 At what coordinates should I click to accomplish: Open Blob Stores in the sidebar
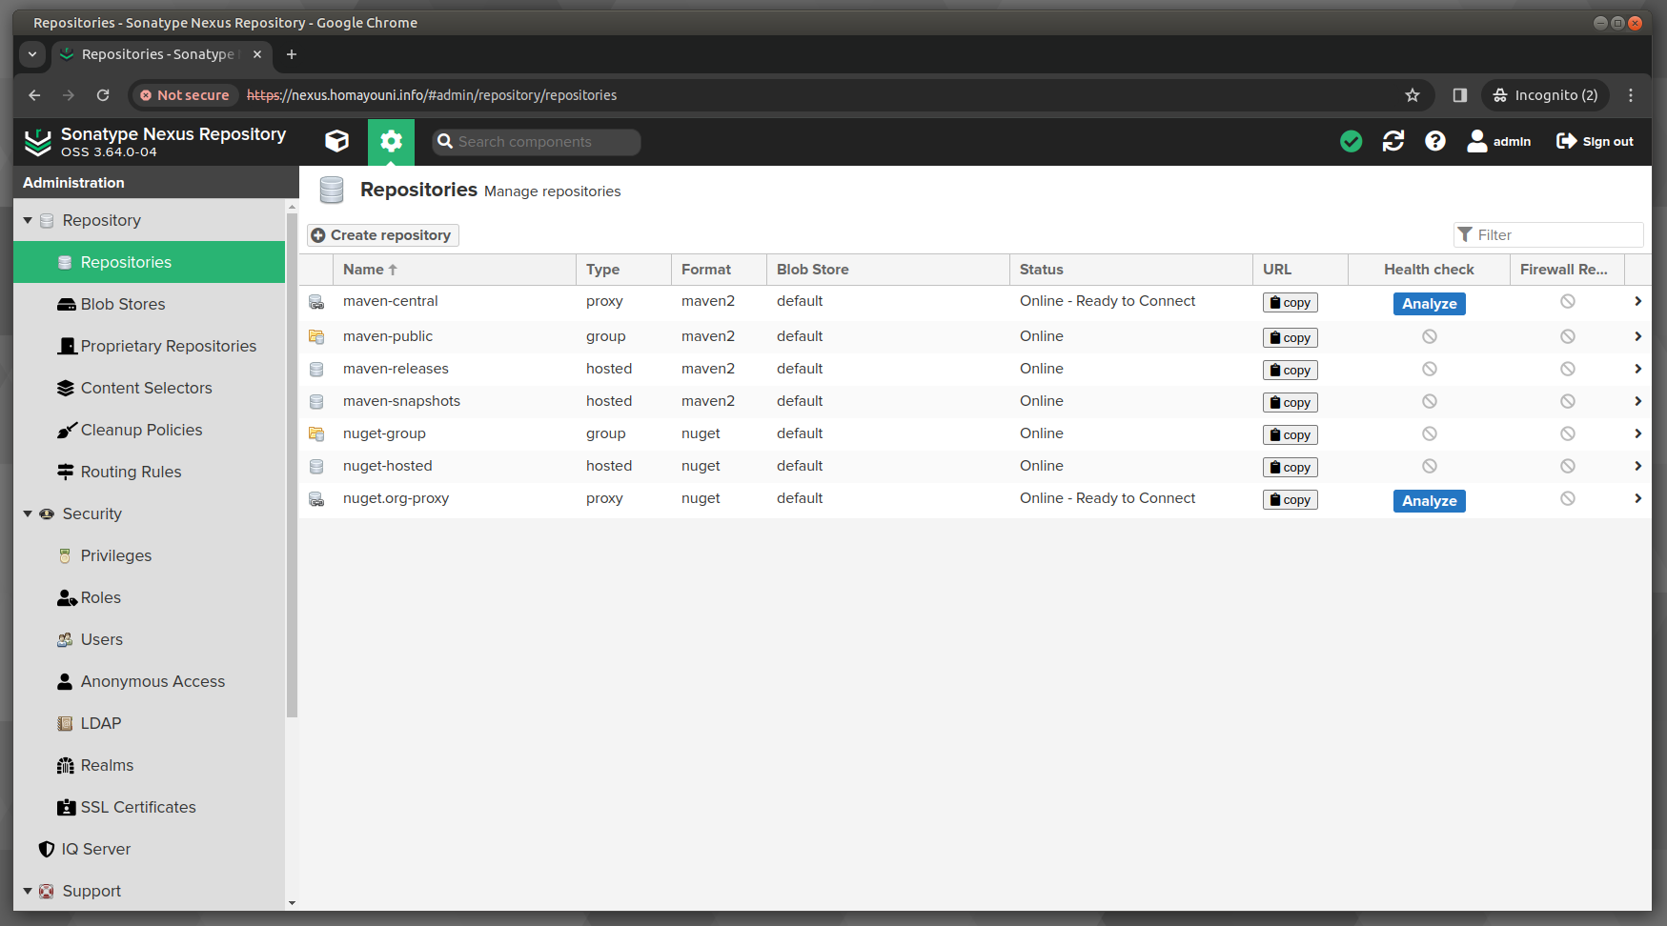point(149,304)
